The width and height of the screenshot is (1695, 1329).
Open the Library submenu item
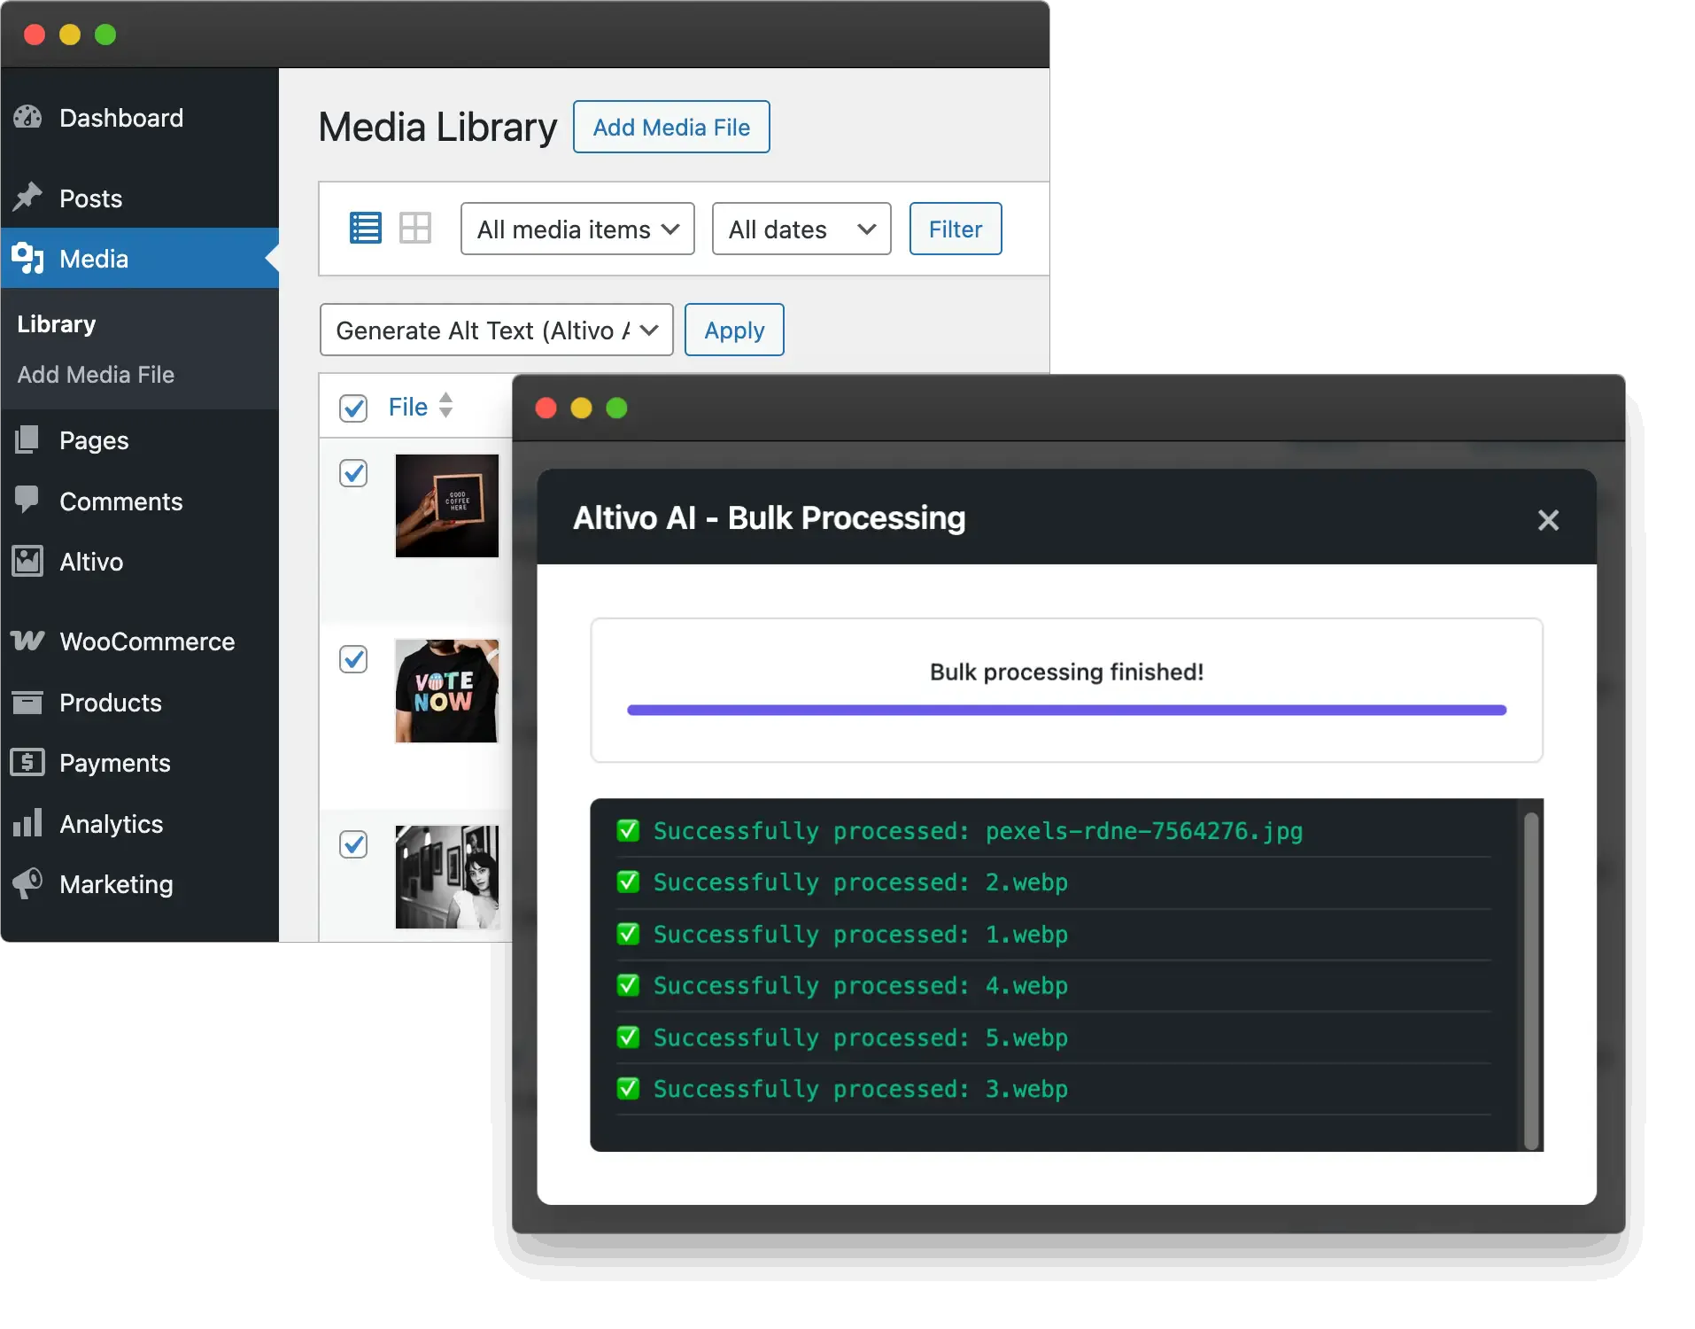57,324
